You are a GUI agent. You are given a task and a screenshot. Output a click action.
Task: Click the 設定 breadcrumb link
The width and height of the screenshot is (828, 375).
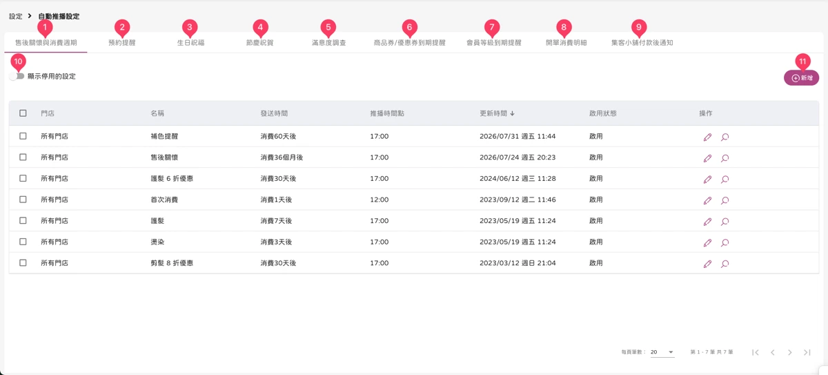[x=15, y=16]
